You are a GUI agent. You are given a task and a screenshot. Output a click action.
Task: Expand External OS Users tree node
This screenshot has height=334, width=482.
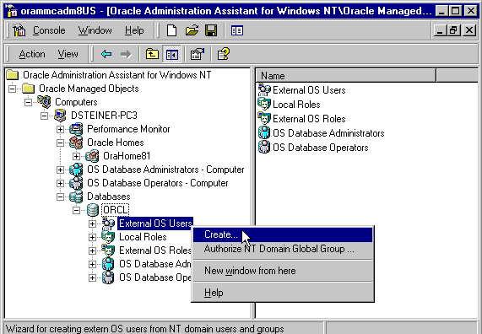[x=92, y=224]
